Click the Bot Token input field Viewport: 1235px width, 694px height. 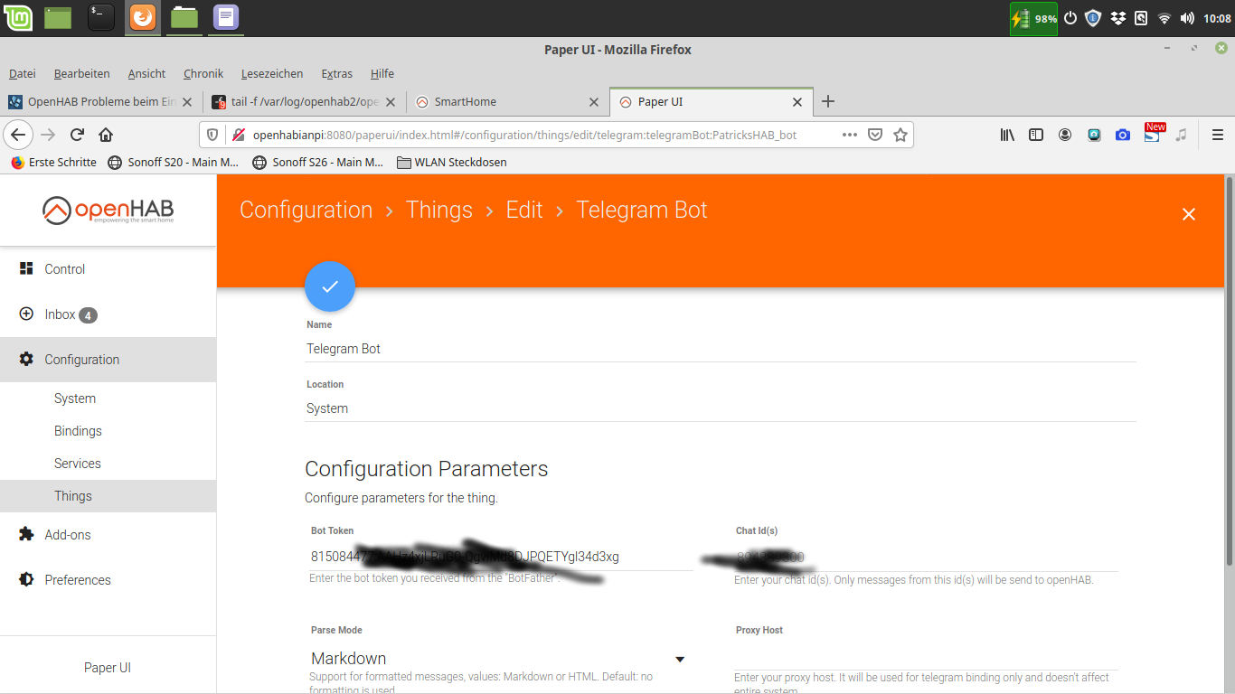tap(502, 557)
